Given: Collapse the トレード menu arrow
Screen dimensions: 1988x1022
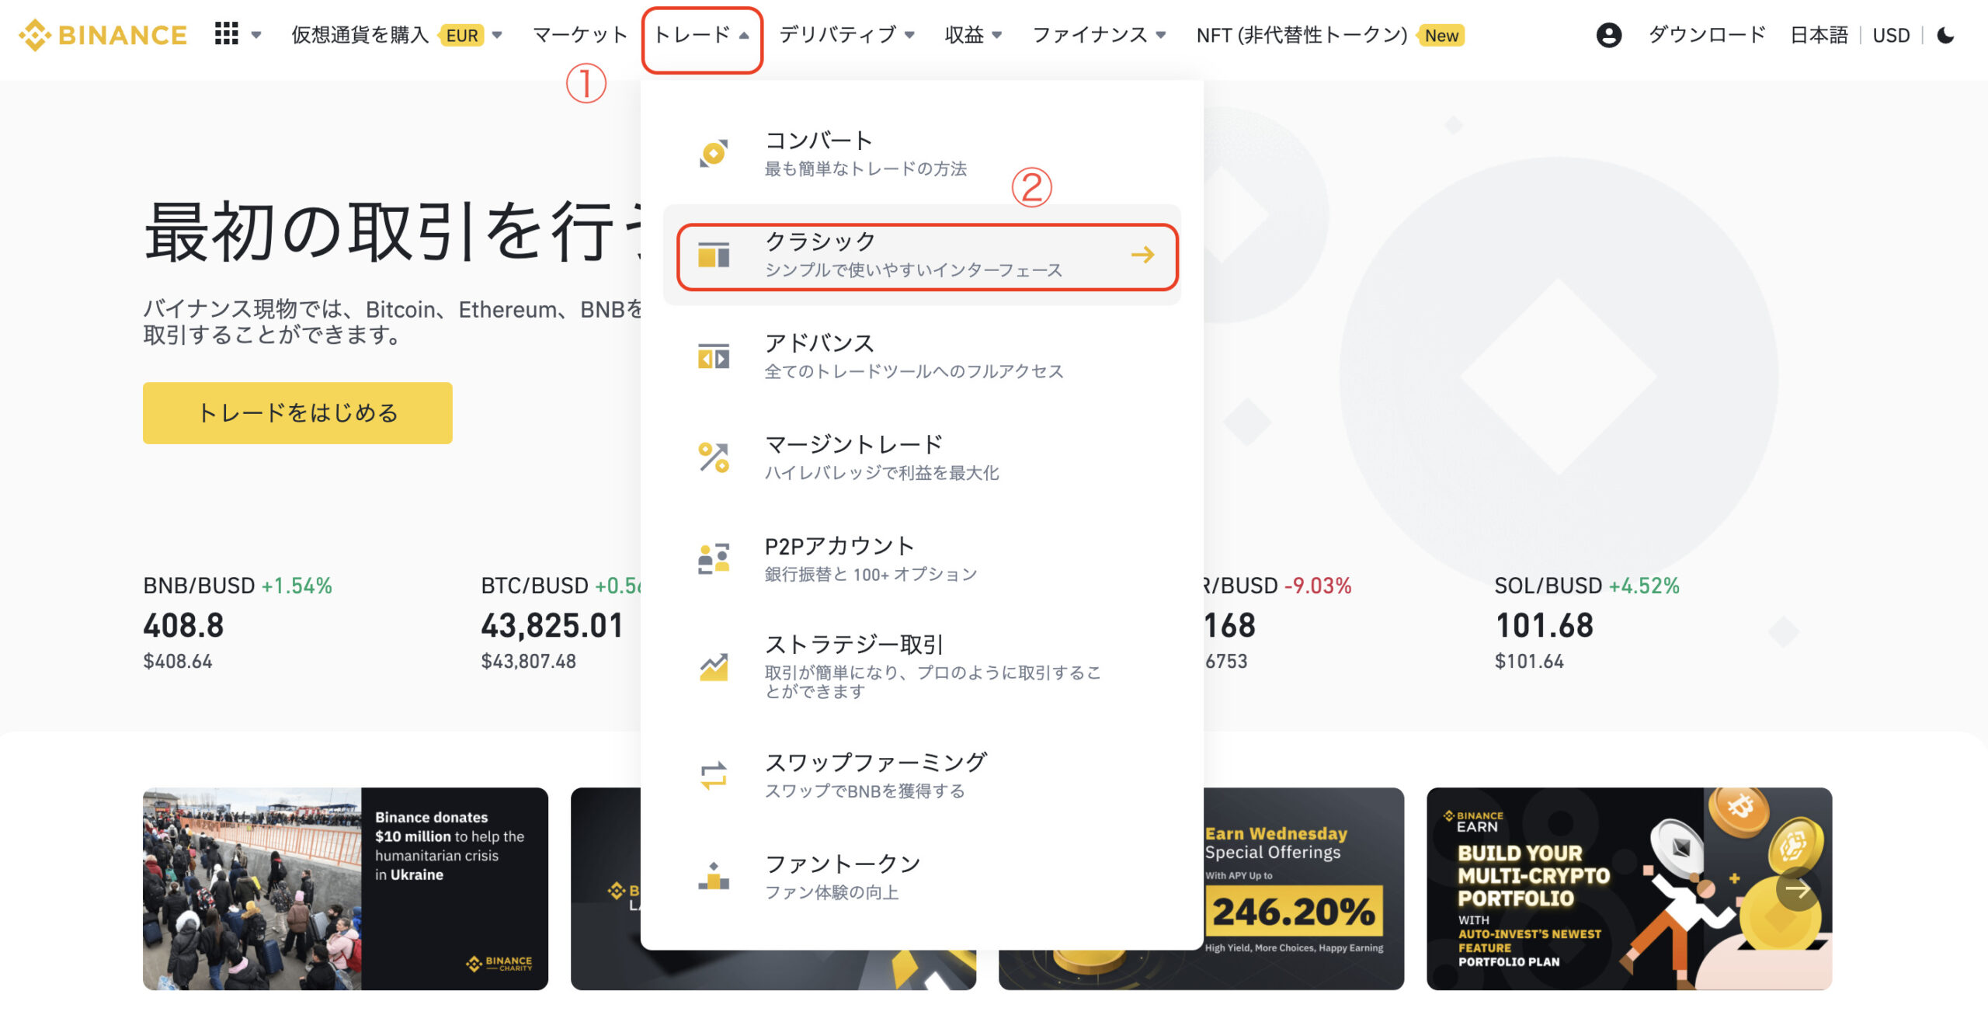Looking at the screenshot, I should [x=744, y=35].
